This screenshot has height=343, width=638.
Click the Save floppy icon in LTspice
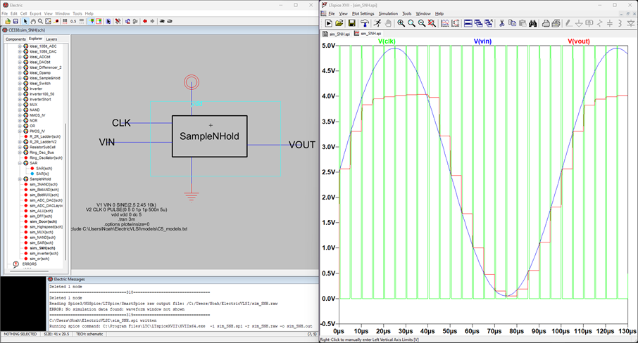[352, 23]
